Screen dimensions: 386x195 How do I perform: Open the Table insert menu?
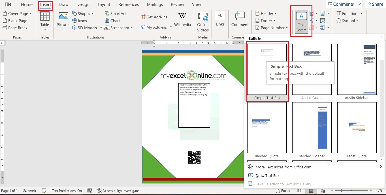[x=45, y=21]
